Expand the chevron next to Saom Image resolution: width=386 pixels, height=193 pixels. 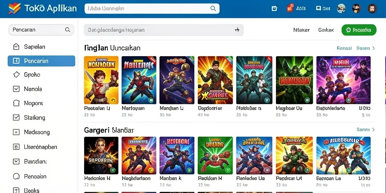pos(374,48)
